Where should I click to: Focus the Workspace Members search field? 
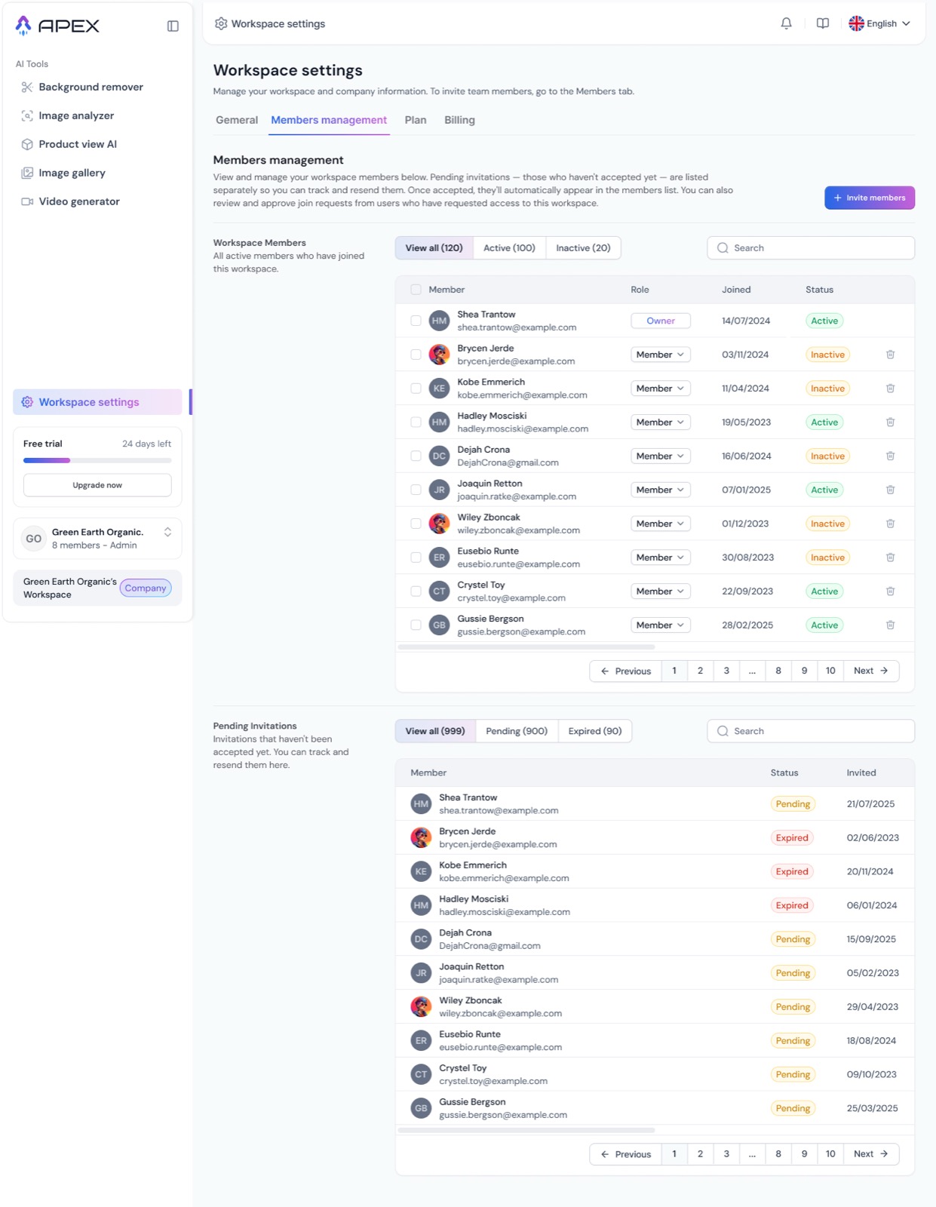click(x=811, y=248)
